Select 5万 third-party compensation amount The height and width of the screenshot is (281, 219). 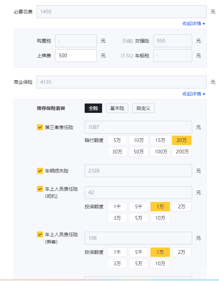pos(117,140)
